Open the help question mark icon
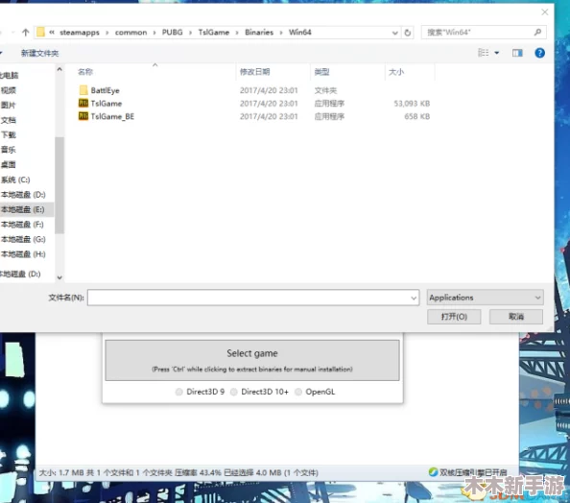 click(540, 53)
